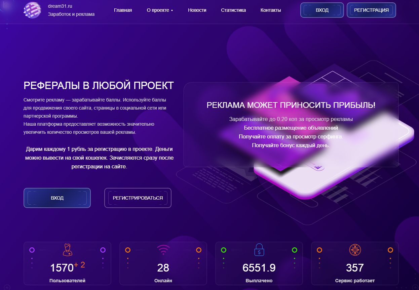Expand the О проекте dropdown menu
419x290 pixels.
[x=160, y=10]
